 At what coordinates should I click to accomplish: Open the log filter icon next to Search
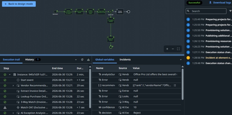click(230, 11)
